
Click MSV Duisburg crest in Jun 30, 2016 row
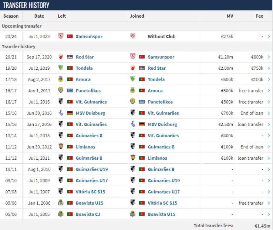[61, 113]
